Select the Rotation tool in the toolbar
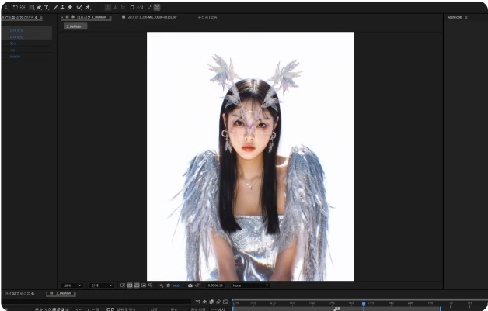488x311 pixels. (x=16, y=7)
